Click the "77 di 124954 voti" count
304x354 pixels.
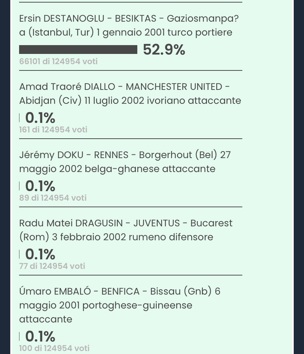click(52, 266)
